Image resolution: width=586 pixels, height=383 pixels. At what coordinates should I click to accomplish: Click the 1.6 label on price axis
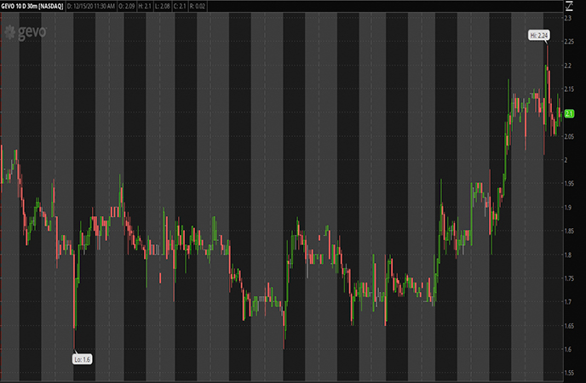[x=568, y=350]
